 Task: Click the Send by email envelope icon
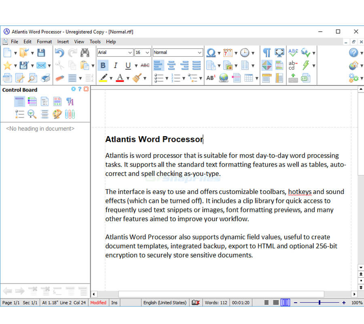coord(41,66)
